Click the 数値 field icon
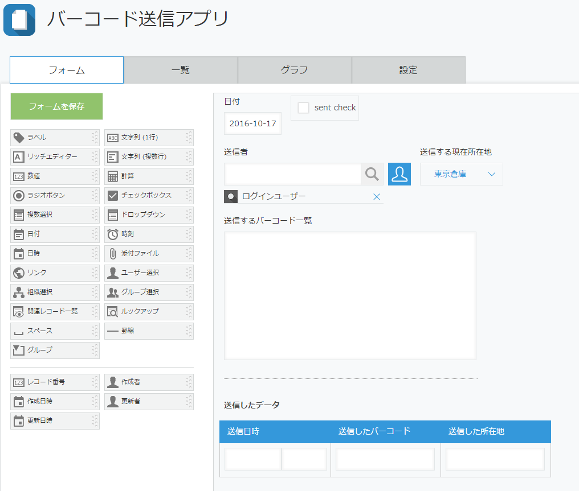Screen dimensions: 579x491 point(18,176)
